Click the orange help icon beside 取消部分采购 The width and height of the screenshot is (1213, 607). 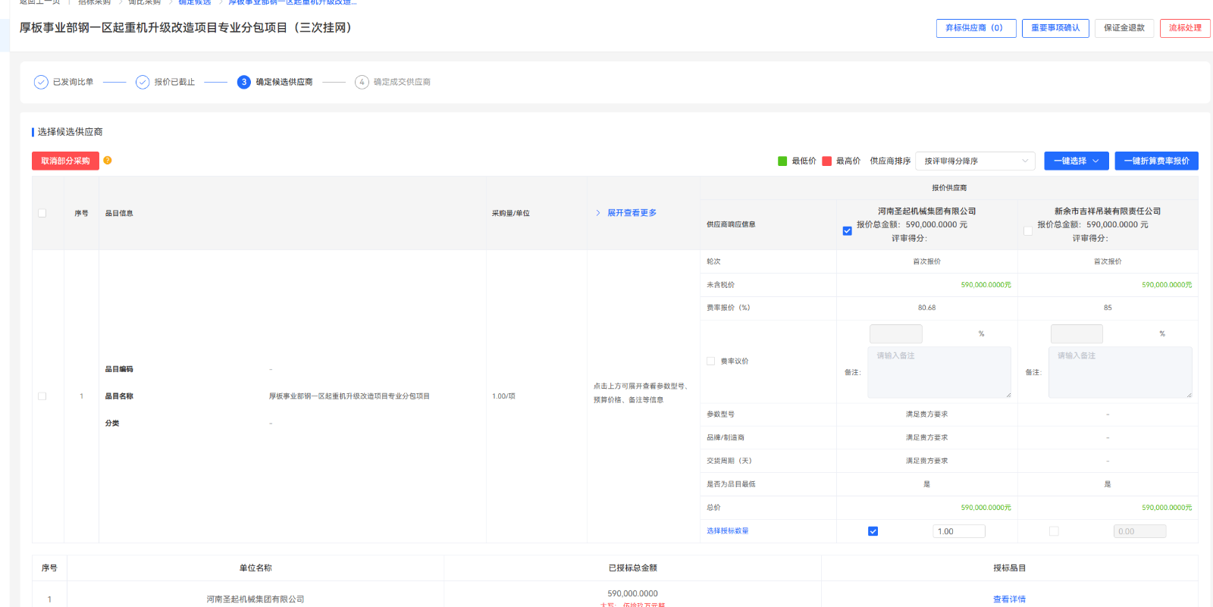click(108, 161)
